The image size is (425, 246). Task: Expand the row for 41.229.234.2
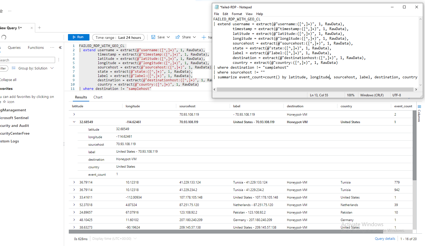74,190
